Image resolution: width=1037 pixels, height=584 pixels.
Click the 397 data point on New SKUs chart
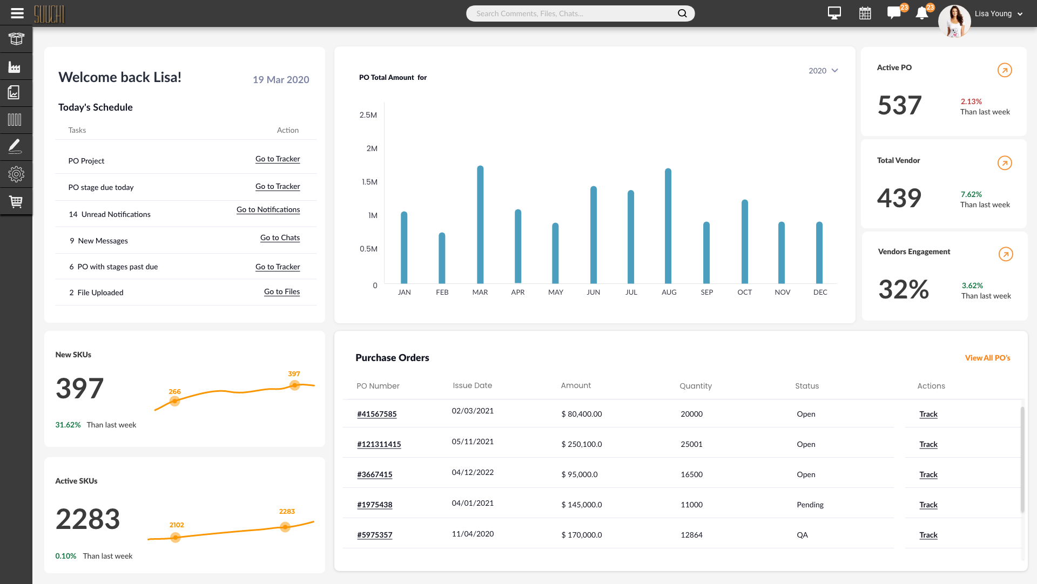coord(294,385)
